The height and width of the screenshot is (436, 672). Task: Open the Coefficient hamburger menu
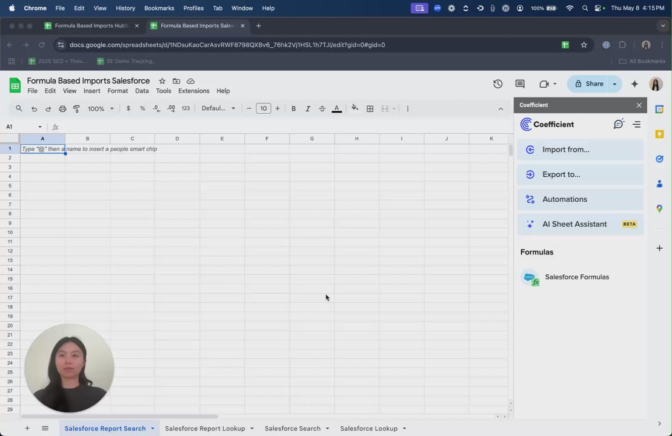[636, 124]
